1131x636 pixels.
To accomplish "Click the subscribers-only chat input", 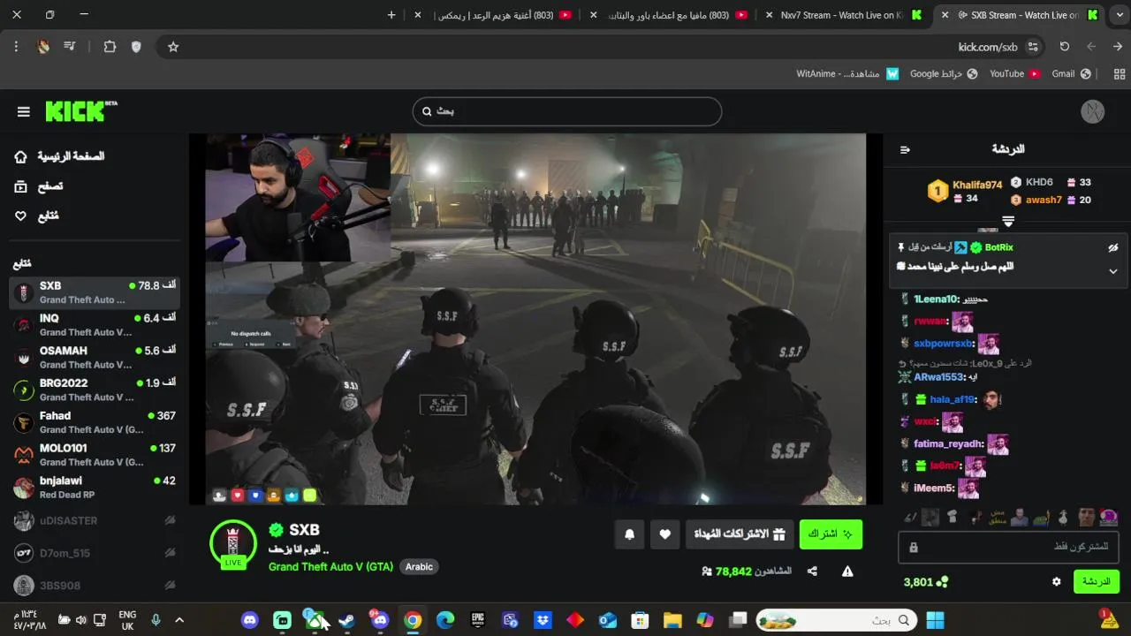I will coord(1009,548).
